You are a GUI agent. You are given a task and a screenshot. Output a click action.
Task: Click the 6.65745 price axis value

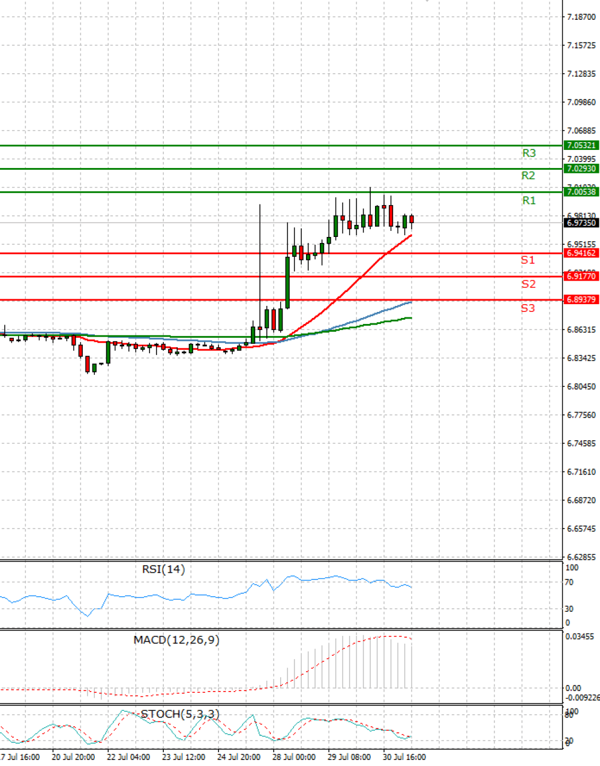coord(581,528)
